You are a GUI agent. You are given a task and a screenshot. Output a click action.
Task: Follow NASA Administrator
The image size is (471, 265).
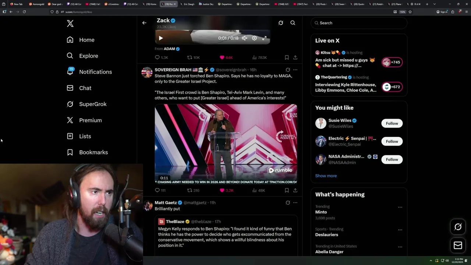(392, 159)
